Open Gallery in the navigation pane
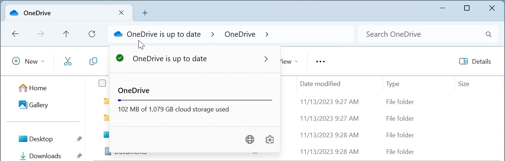Screen dimensions: 505x161 click(38, 105)
